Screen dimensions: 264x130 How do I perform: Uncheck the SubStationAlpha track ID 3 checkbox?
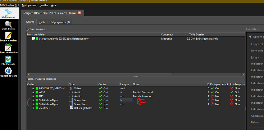pyautogui.click(x=33, y=100)
